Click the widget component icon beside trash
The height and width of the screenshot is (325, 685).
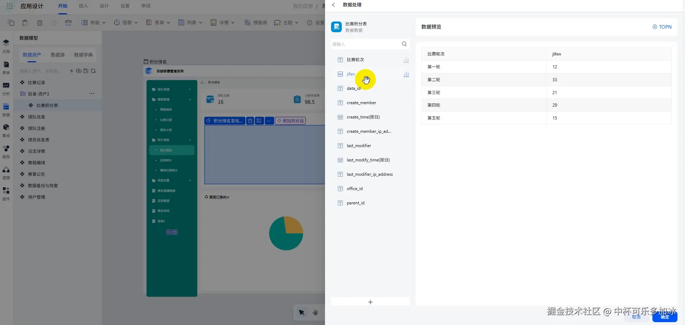[259, 121]
